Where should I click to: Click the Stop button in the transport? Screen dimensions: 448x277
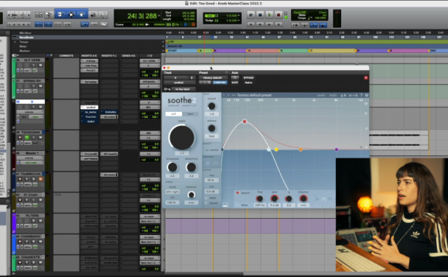(260, 15)
